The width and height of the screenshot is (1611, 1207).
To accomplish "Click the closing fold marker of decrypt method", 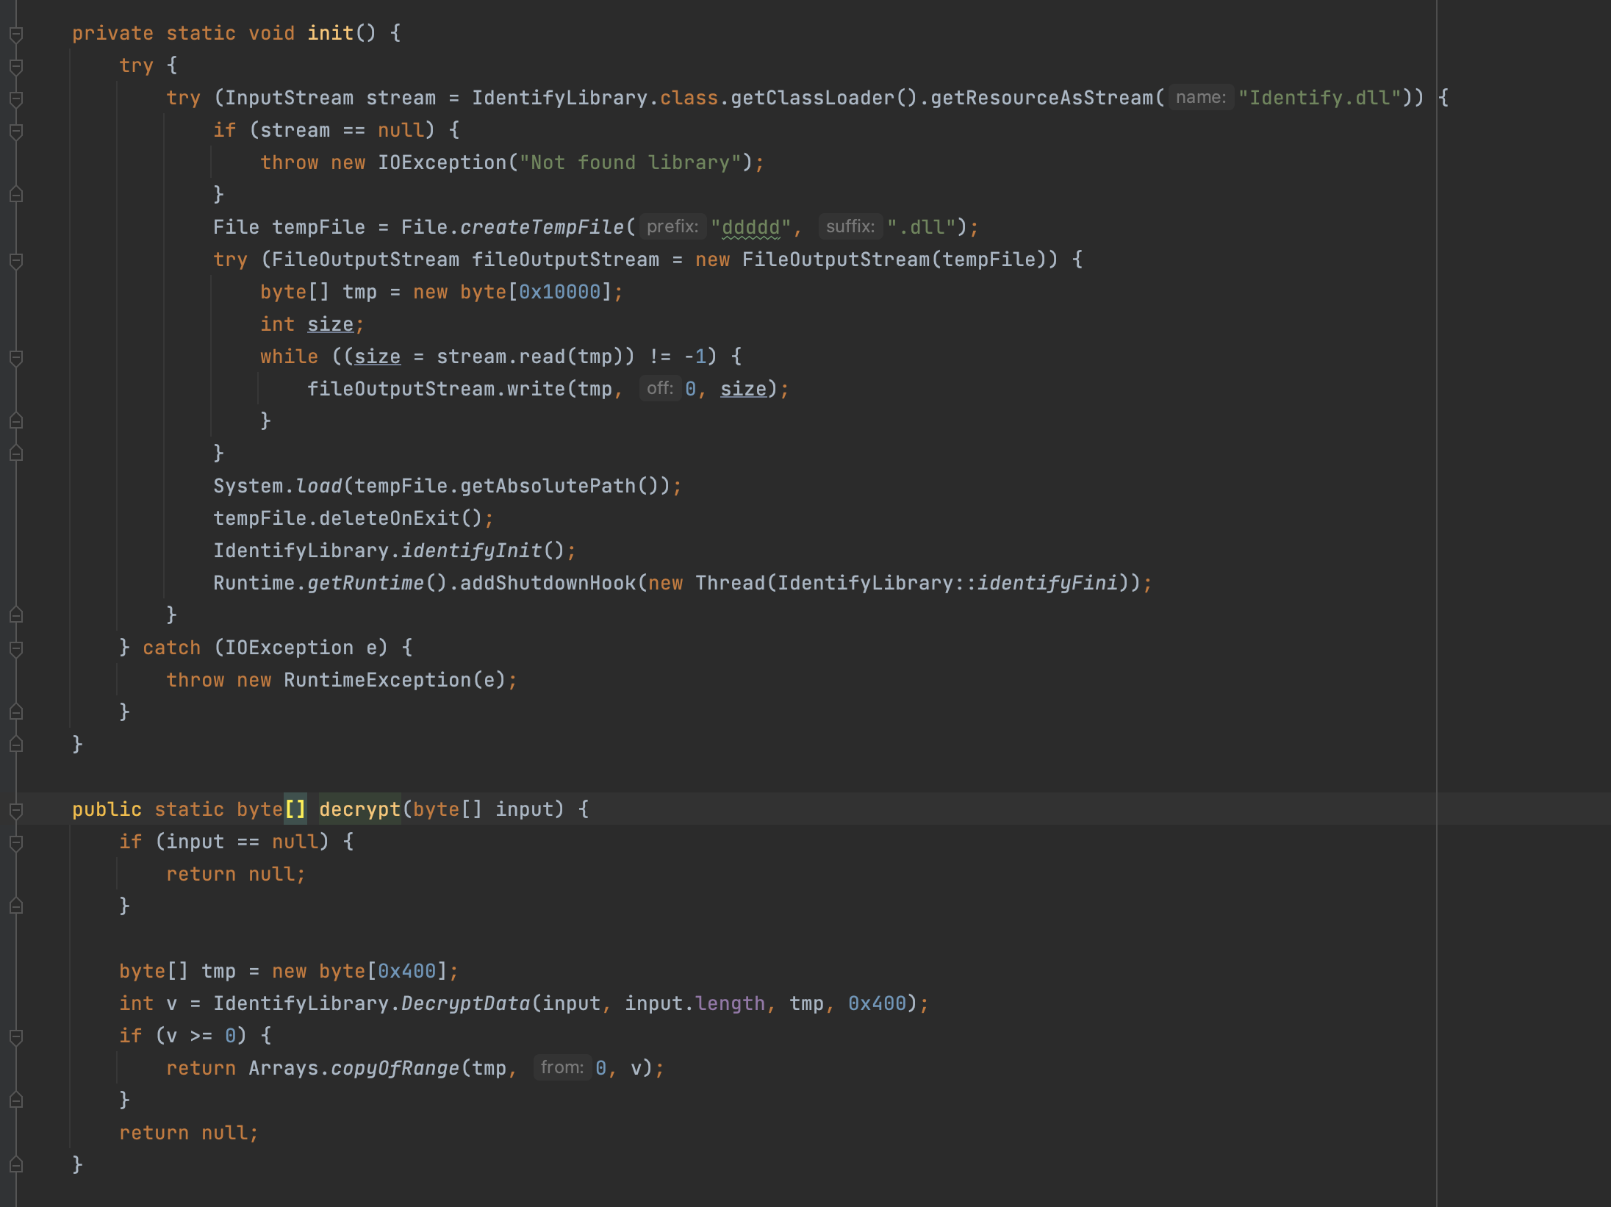I will [16, 1165].
